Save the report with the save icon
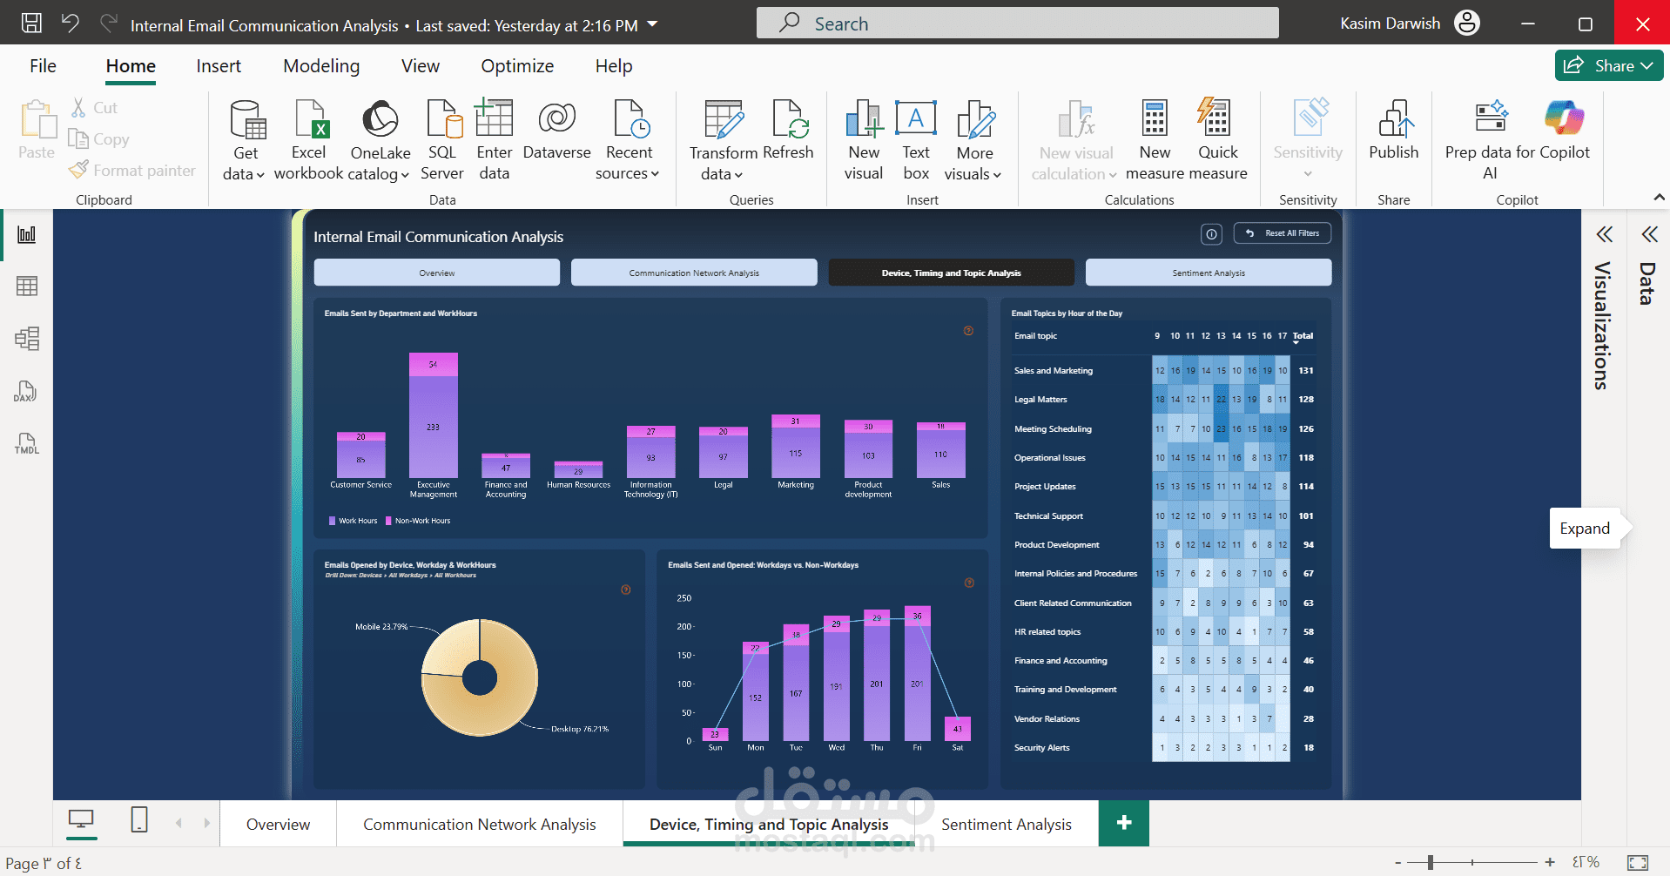The image size is (1670, 876). pos(31,24)
